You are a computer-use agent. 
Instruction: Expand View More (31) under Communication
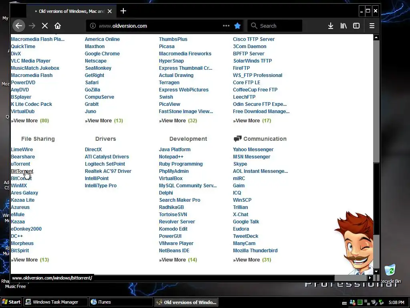coord(252,259)
